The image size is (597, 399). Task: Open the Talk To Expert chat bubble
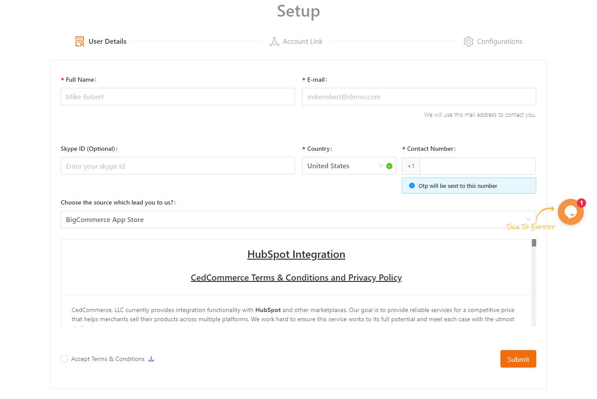coord(571,212)
